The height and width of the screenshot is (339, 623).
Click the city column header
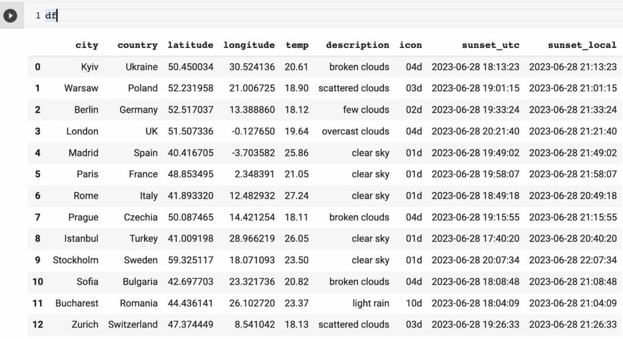tap(86, 45)
